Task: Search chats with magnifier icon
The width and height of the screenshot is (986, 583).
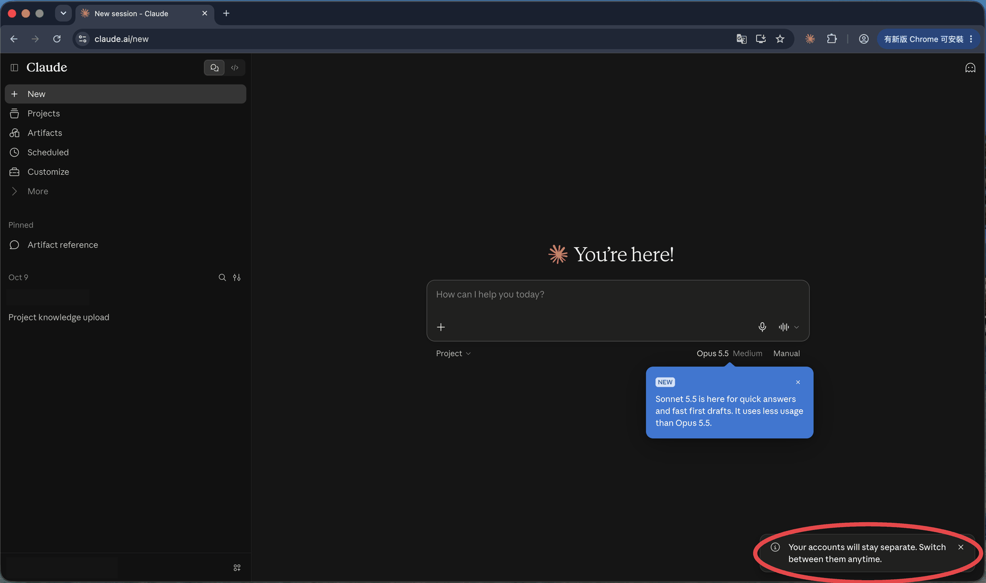Action: (222, 277)
